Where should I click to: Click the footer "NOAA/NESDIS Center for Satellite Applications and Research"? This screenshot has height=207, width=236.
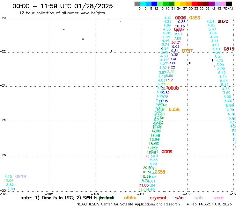(x=128, y=204)
